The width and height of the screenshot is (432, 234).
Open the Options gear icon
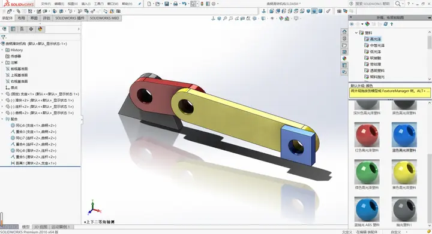214,4
